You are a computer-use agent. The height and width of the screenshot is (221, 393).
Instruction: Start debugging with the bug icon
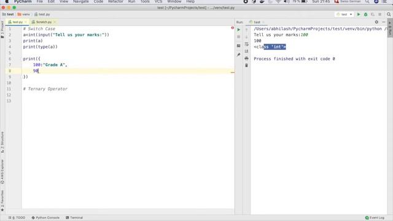coord(366,14)
